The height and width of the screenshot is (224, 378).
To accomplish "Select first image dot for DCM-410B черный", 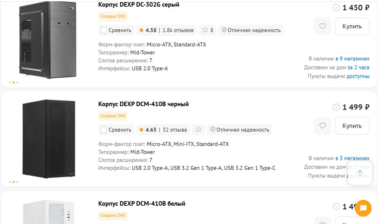I will coord(10,182).
